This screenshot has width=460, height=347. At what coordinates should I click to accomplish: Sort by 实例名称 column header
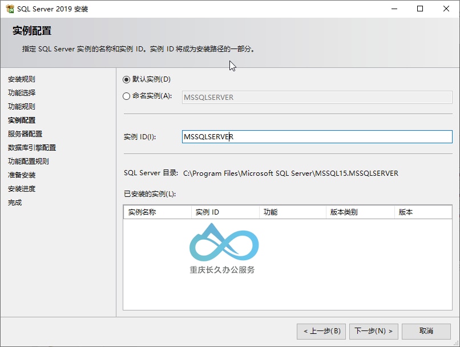click(158, 212)
